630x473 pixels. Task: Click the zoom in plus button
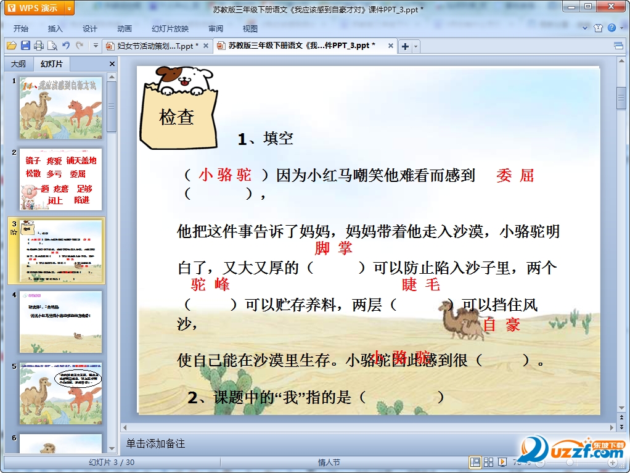click(x=613, y=463)
